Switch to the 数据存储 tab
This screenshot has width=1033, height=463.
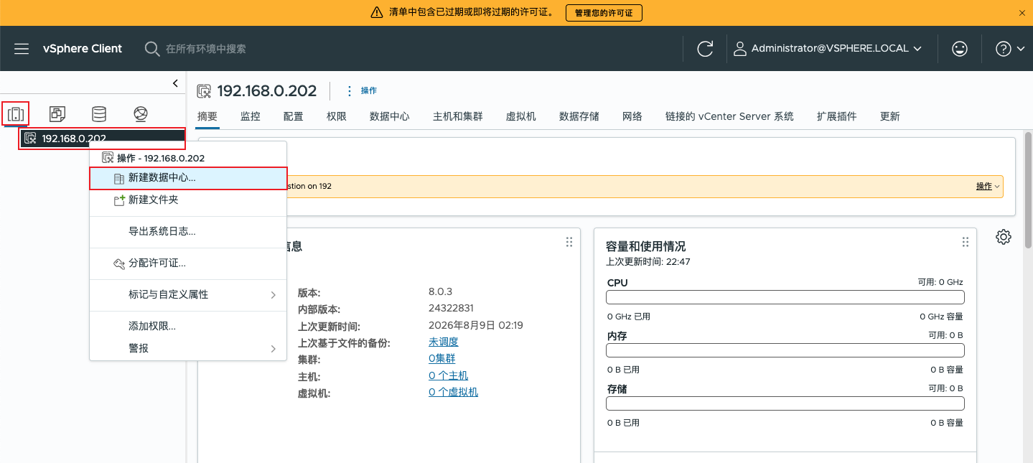[579, 116]
